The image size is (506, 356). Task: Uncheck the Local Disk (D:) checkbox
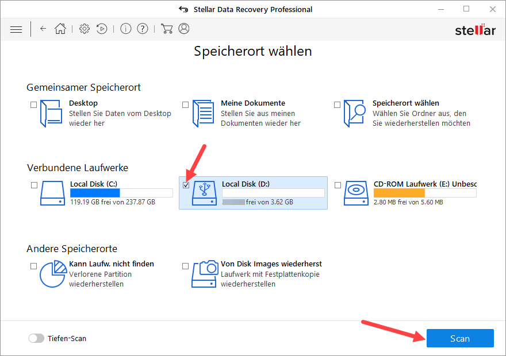click(186, 185)
